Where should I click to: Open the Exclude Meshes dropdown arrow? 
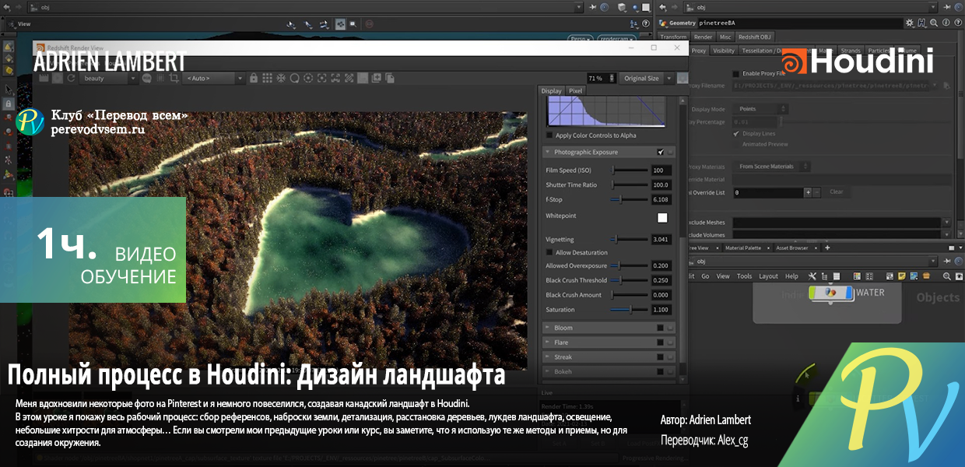(946, 223)
